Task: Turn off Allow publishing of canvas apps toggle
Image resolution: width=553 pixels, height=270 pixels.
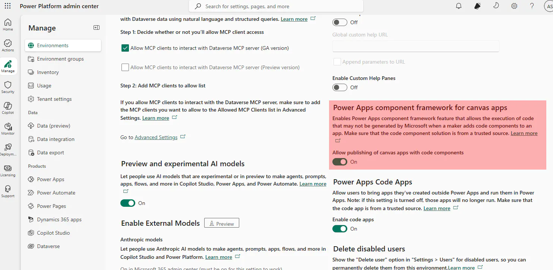Action: [x=340, y=162]
